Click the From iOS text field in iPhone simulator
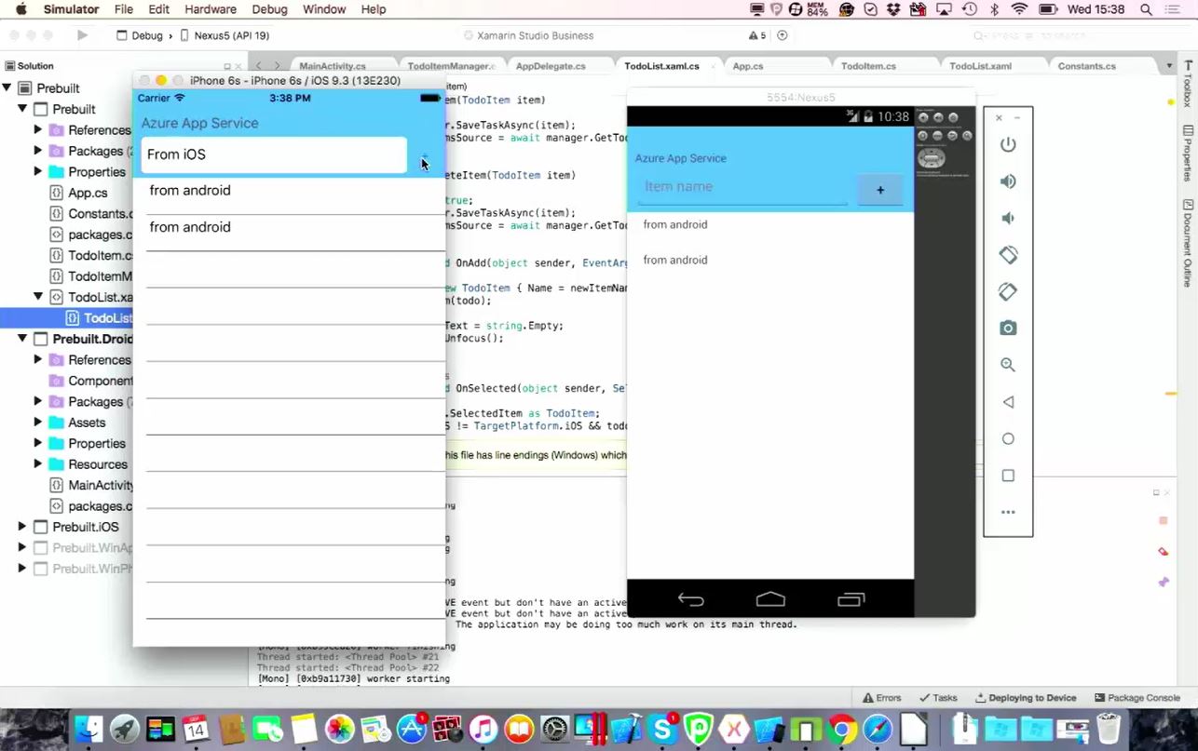The image size is (1198, 751). (x=274, y=154)
